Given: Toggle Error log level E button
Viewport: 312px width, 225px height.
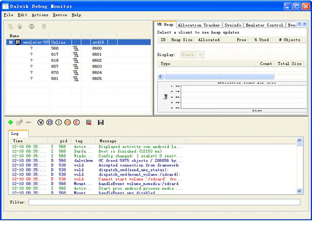Looking at the screenshot, I should click(x=76, y=122).
